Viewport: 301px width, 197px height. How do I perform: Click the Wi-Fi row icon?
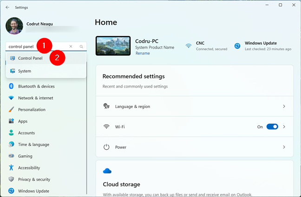pyautogui.click(x=106, y=127)
